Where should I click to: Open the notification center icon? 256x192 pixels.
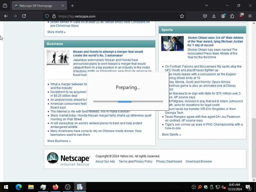click(x=248, y=187)
